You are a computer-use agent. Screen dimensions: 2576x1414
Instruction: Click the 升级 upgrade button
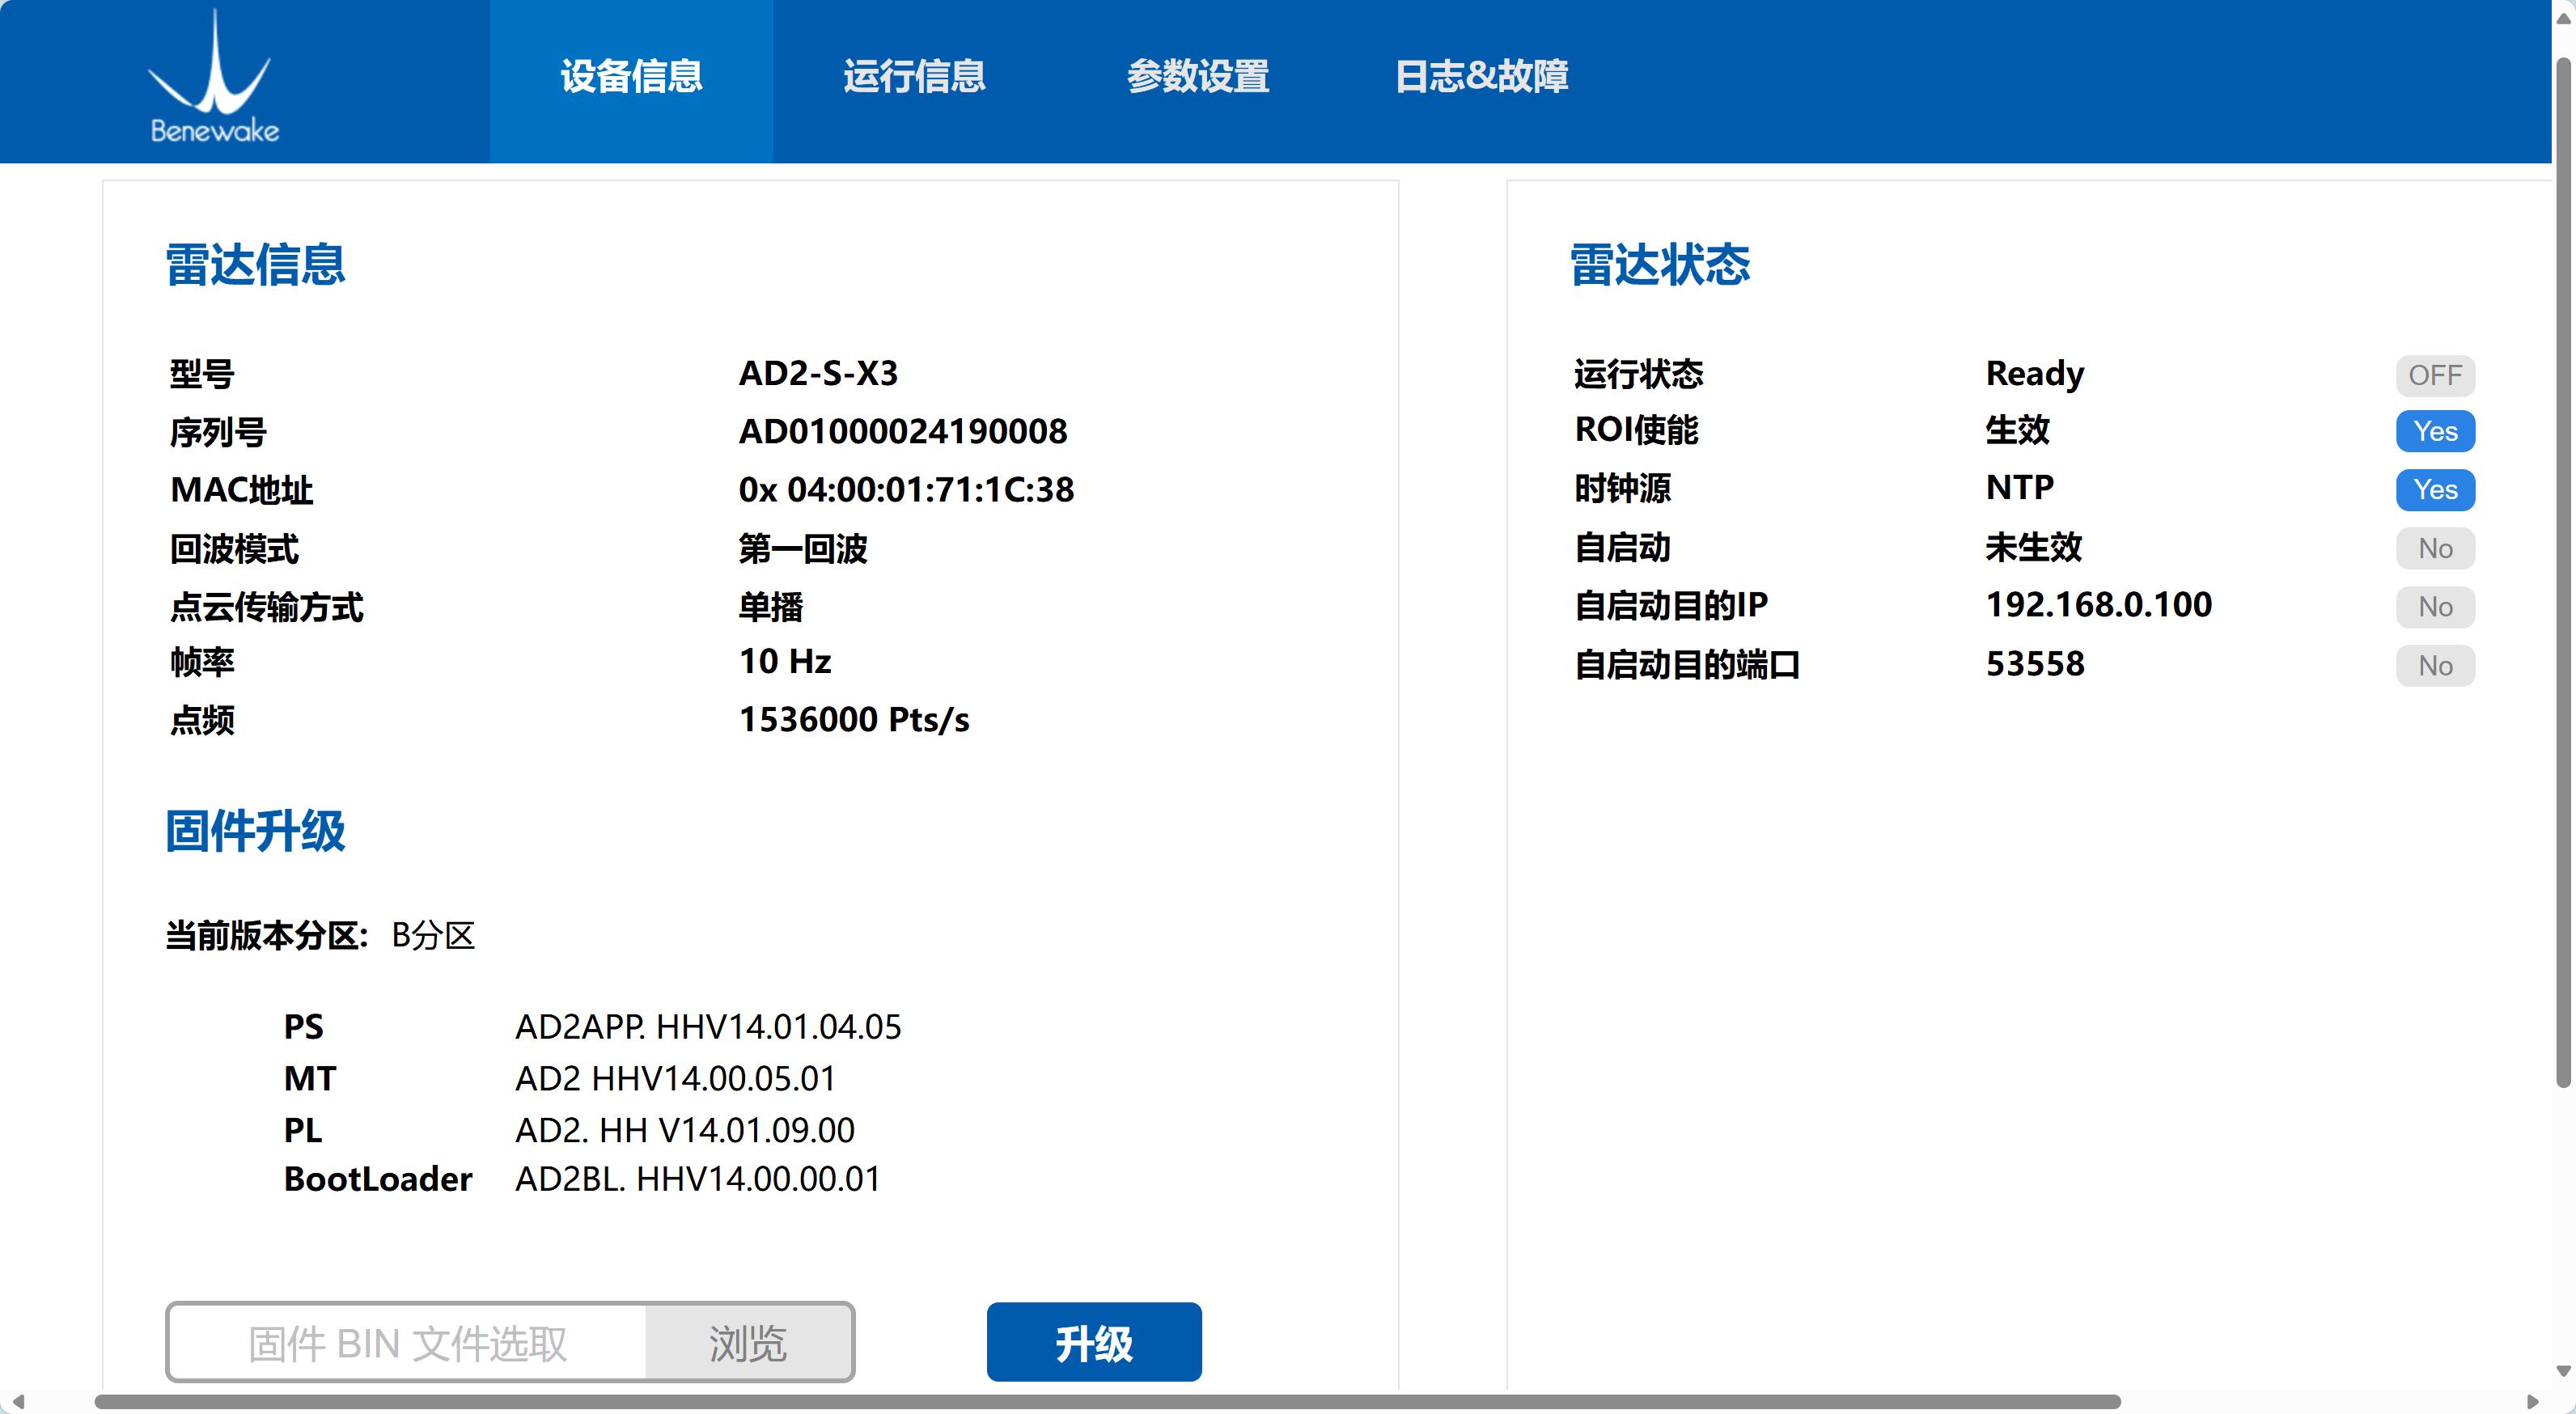1094,1342
